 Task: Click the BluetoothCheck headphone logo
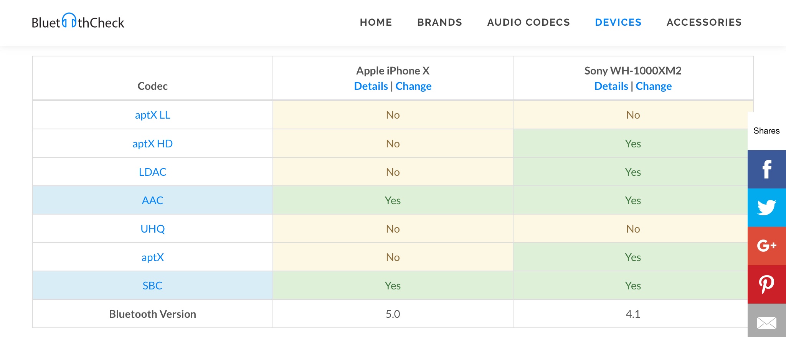78,22
